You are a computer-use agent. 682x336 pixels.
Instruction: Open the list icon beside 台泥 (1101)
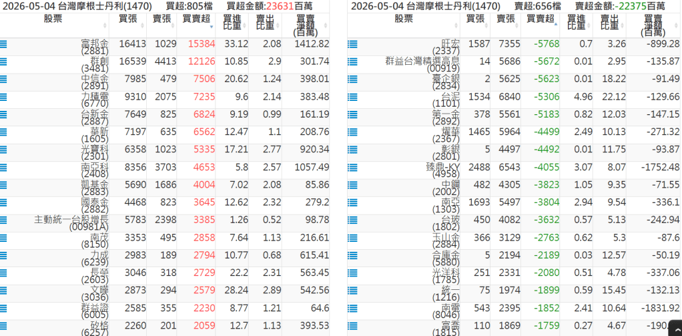[352, 97]
